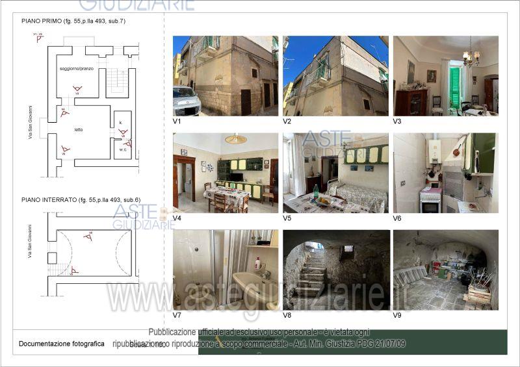Open the V6 kitchen stove photo

[x=445, y=173]
